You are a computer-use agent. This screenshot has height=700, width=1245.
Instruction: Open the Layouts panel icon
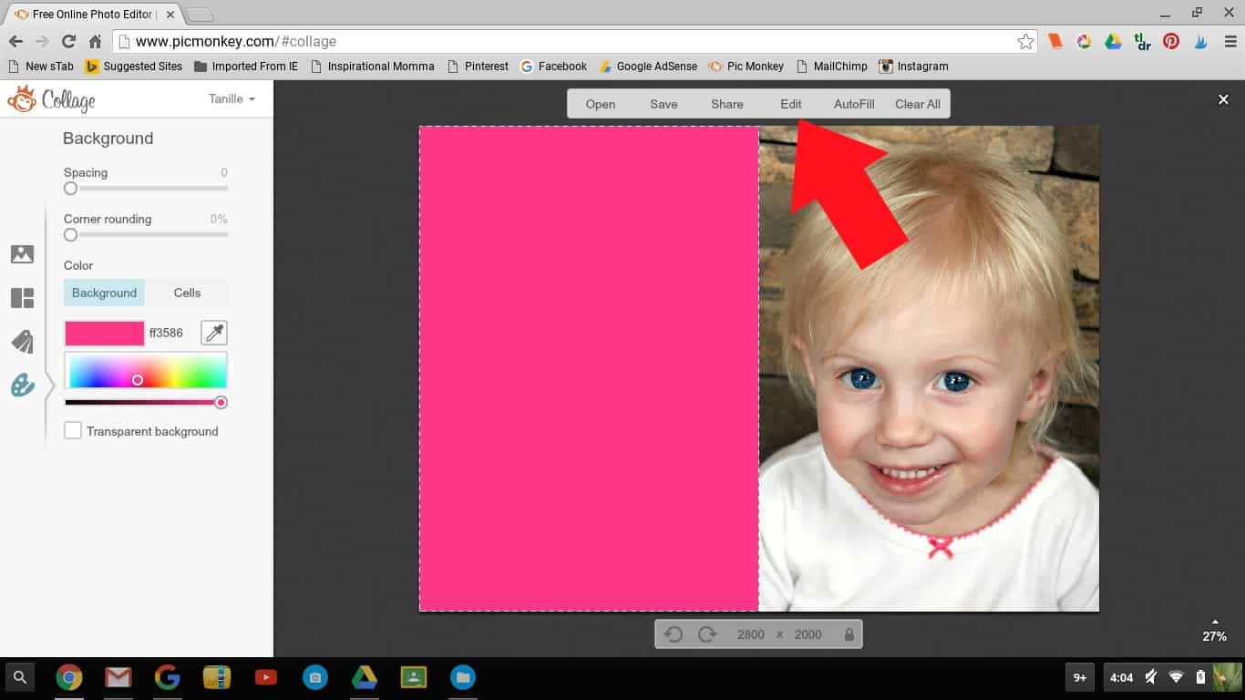point(22,298)
